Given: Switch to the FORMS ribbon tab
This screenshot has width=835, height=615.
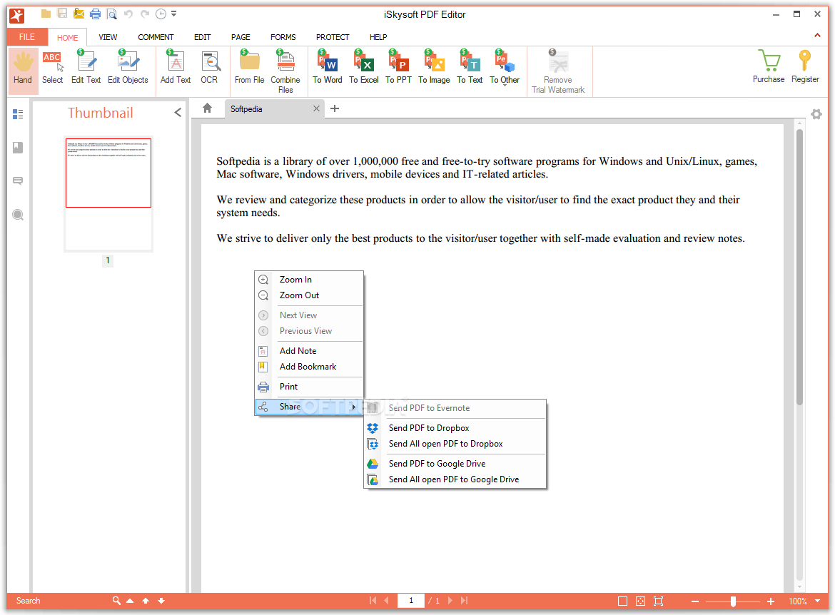Looking at the screenshot, I should (283, 37).
